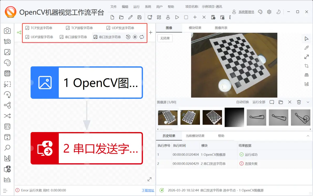Switch to the 图像列表 tab

point(221,28)
